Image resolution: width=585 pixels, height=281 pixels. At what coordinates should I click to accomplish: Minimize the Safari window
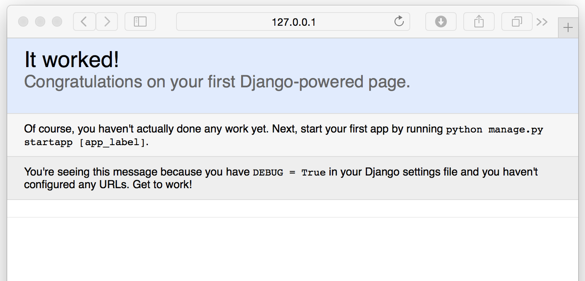click(x=40, y=22)
